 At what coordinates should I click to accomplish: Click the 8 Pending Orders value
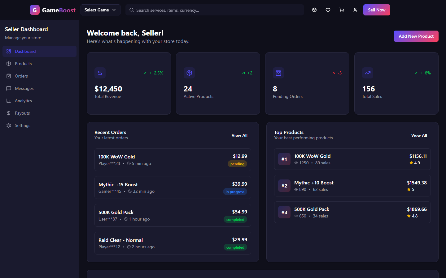click(275, 89)
